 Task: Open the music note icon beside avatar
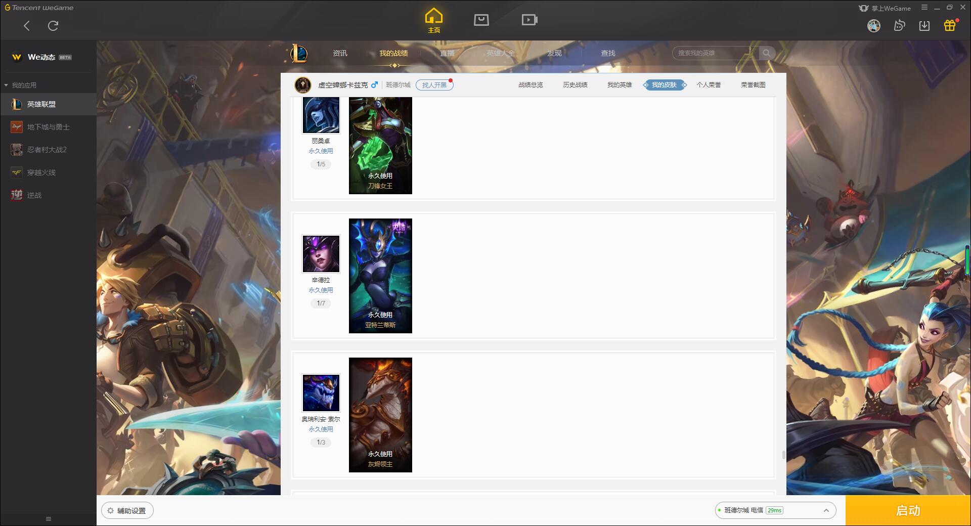pos(899,25)
